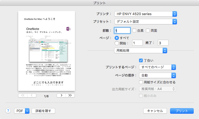
Task: Open the 用紙処理 options dropdown
Action: click(x=140, y=51)
